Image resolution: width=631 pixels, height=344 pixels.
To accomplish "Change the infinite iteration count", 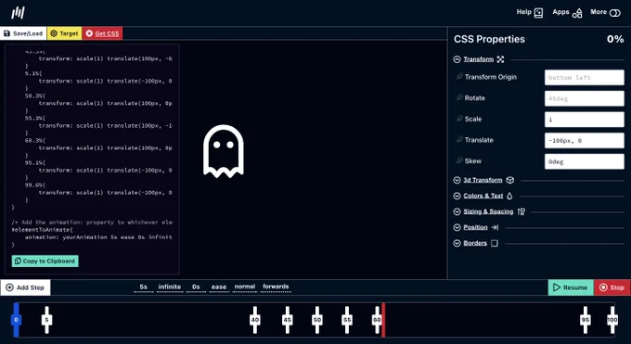I will point(170,287).
